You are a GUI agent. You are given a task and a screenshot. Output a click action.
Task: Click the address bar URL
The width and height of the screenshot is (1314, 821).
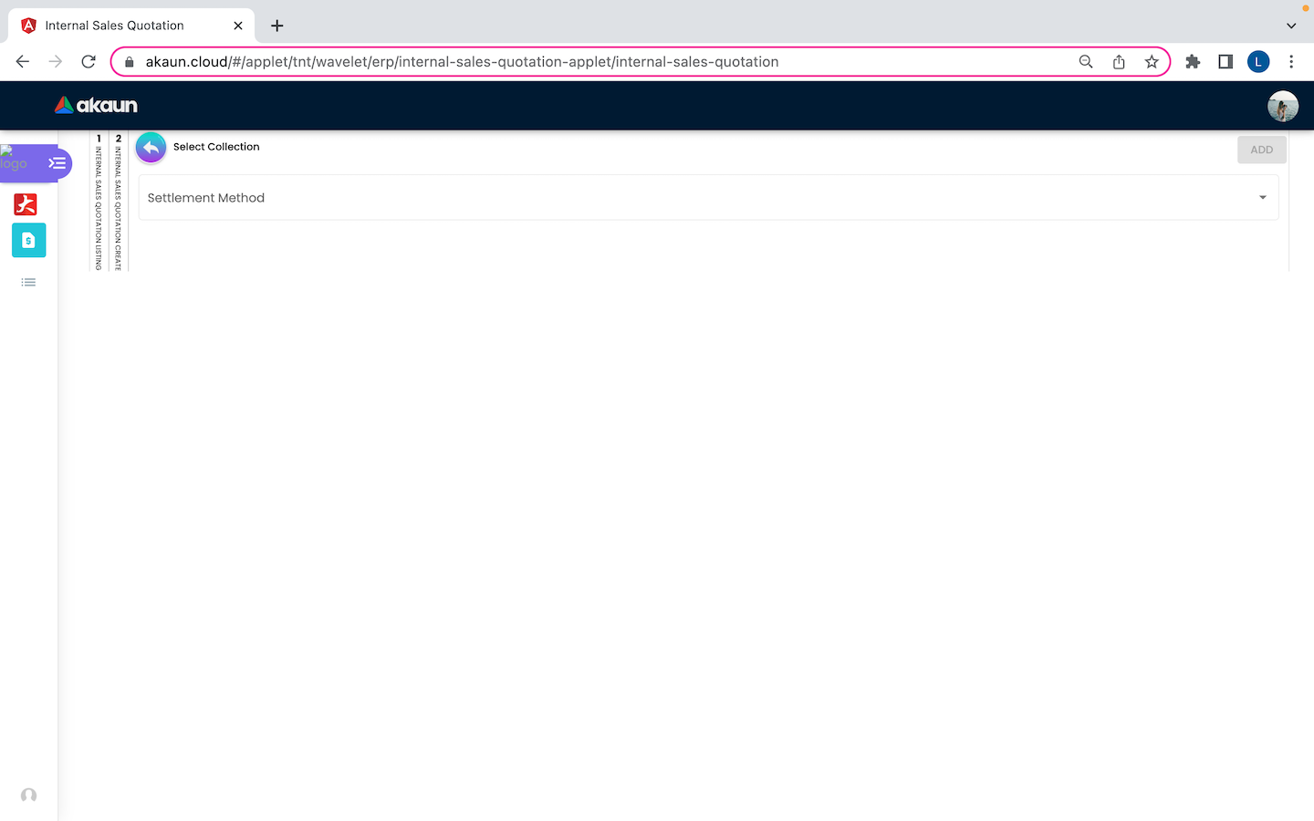pos(462,62)
